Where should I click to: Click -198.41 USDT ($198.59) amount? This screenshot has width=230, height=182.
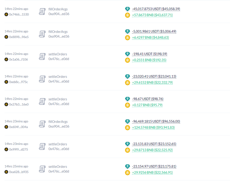[x=149, y=54]
